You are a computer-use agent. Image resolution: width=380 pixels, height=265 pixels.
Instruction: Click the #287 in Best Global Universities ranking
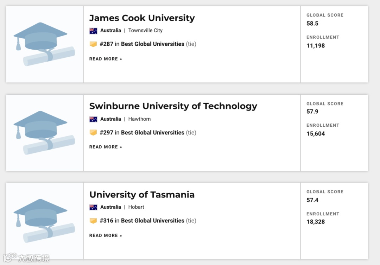pos(142,44)
